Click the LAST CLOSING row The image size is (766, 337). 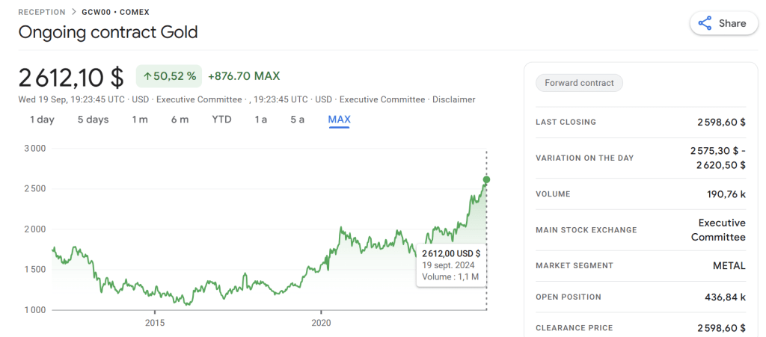[640, 122]
